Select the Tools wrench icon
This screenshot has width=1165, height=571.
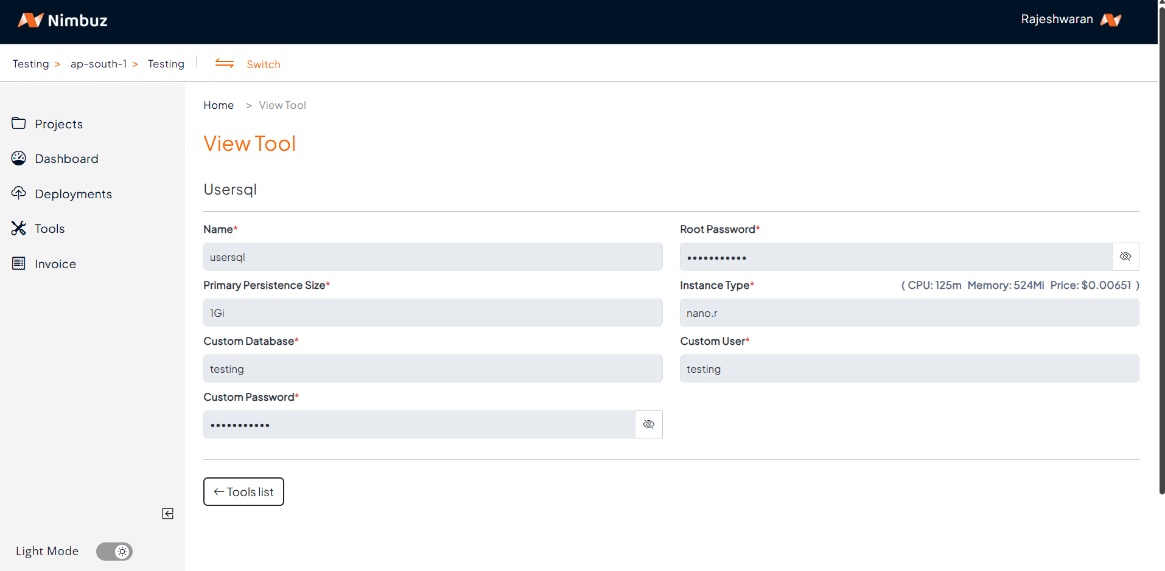click(x=19, y=229)
